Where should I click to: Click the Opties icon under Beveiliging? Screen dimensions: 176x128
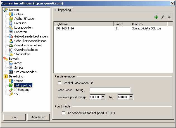tap(11, 81)
